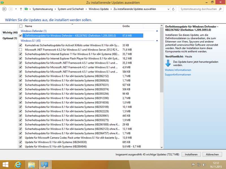
Task: Uncheck the KB2920189 security update
Action: 20,107
